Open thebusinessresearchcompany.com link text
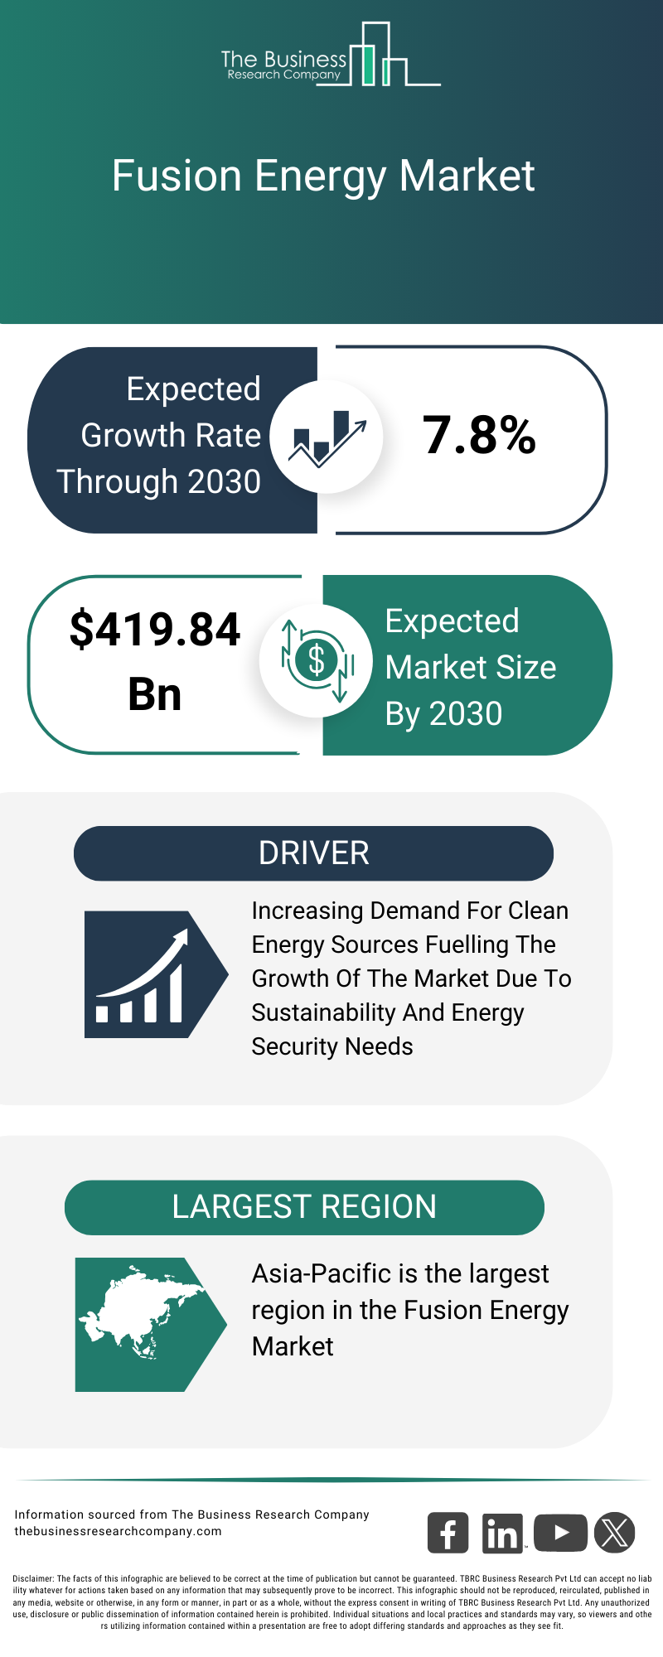This screenshot has width=663, height=1657. tap(118, 1531)
